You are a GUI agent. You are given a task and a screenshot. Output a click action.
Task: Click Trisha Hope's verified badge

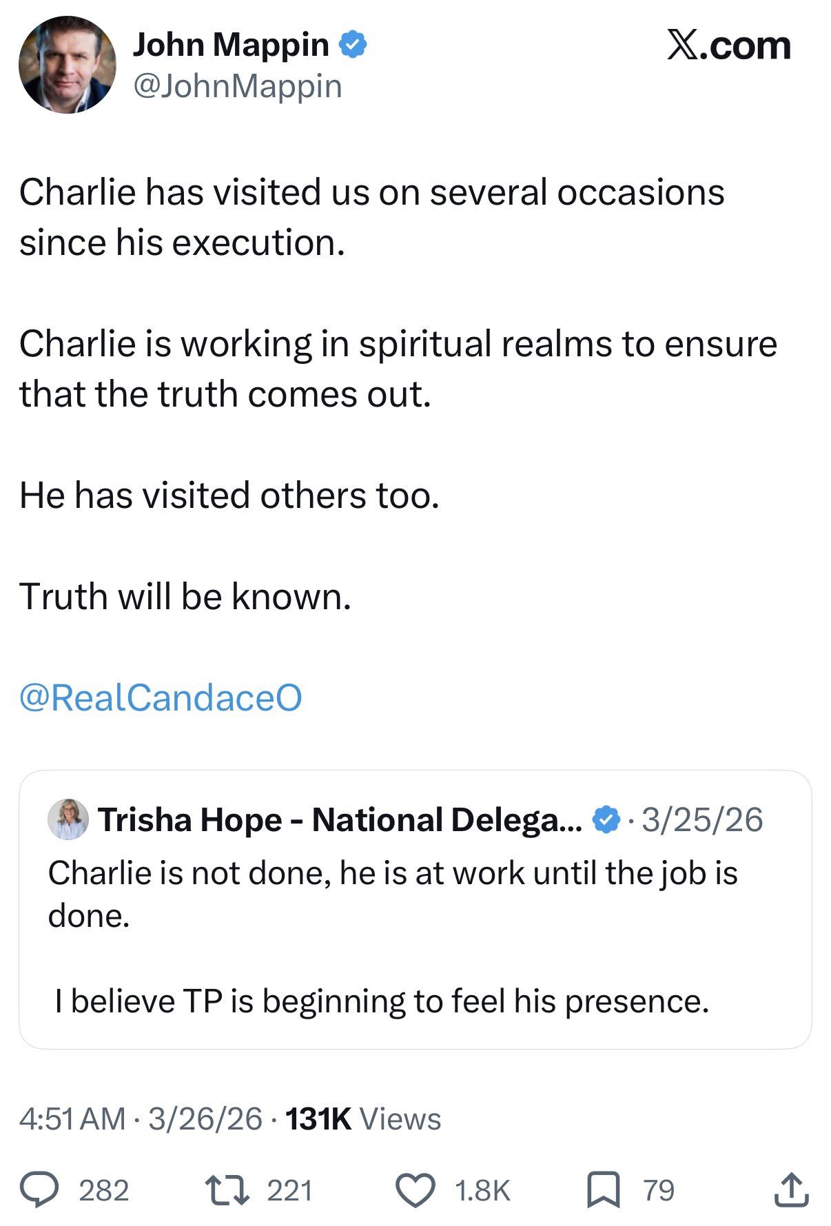point(606,820)
